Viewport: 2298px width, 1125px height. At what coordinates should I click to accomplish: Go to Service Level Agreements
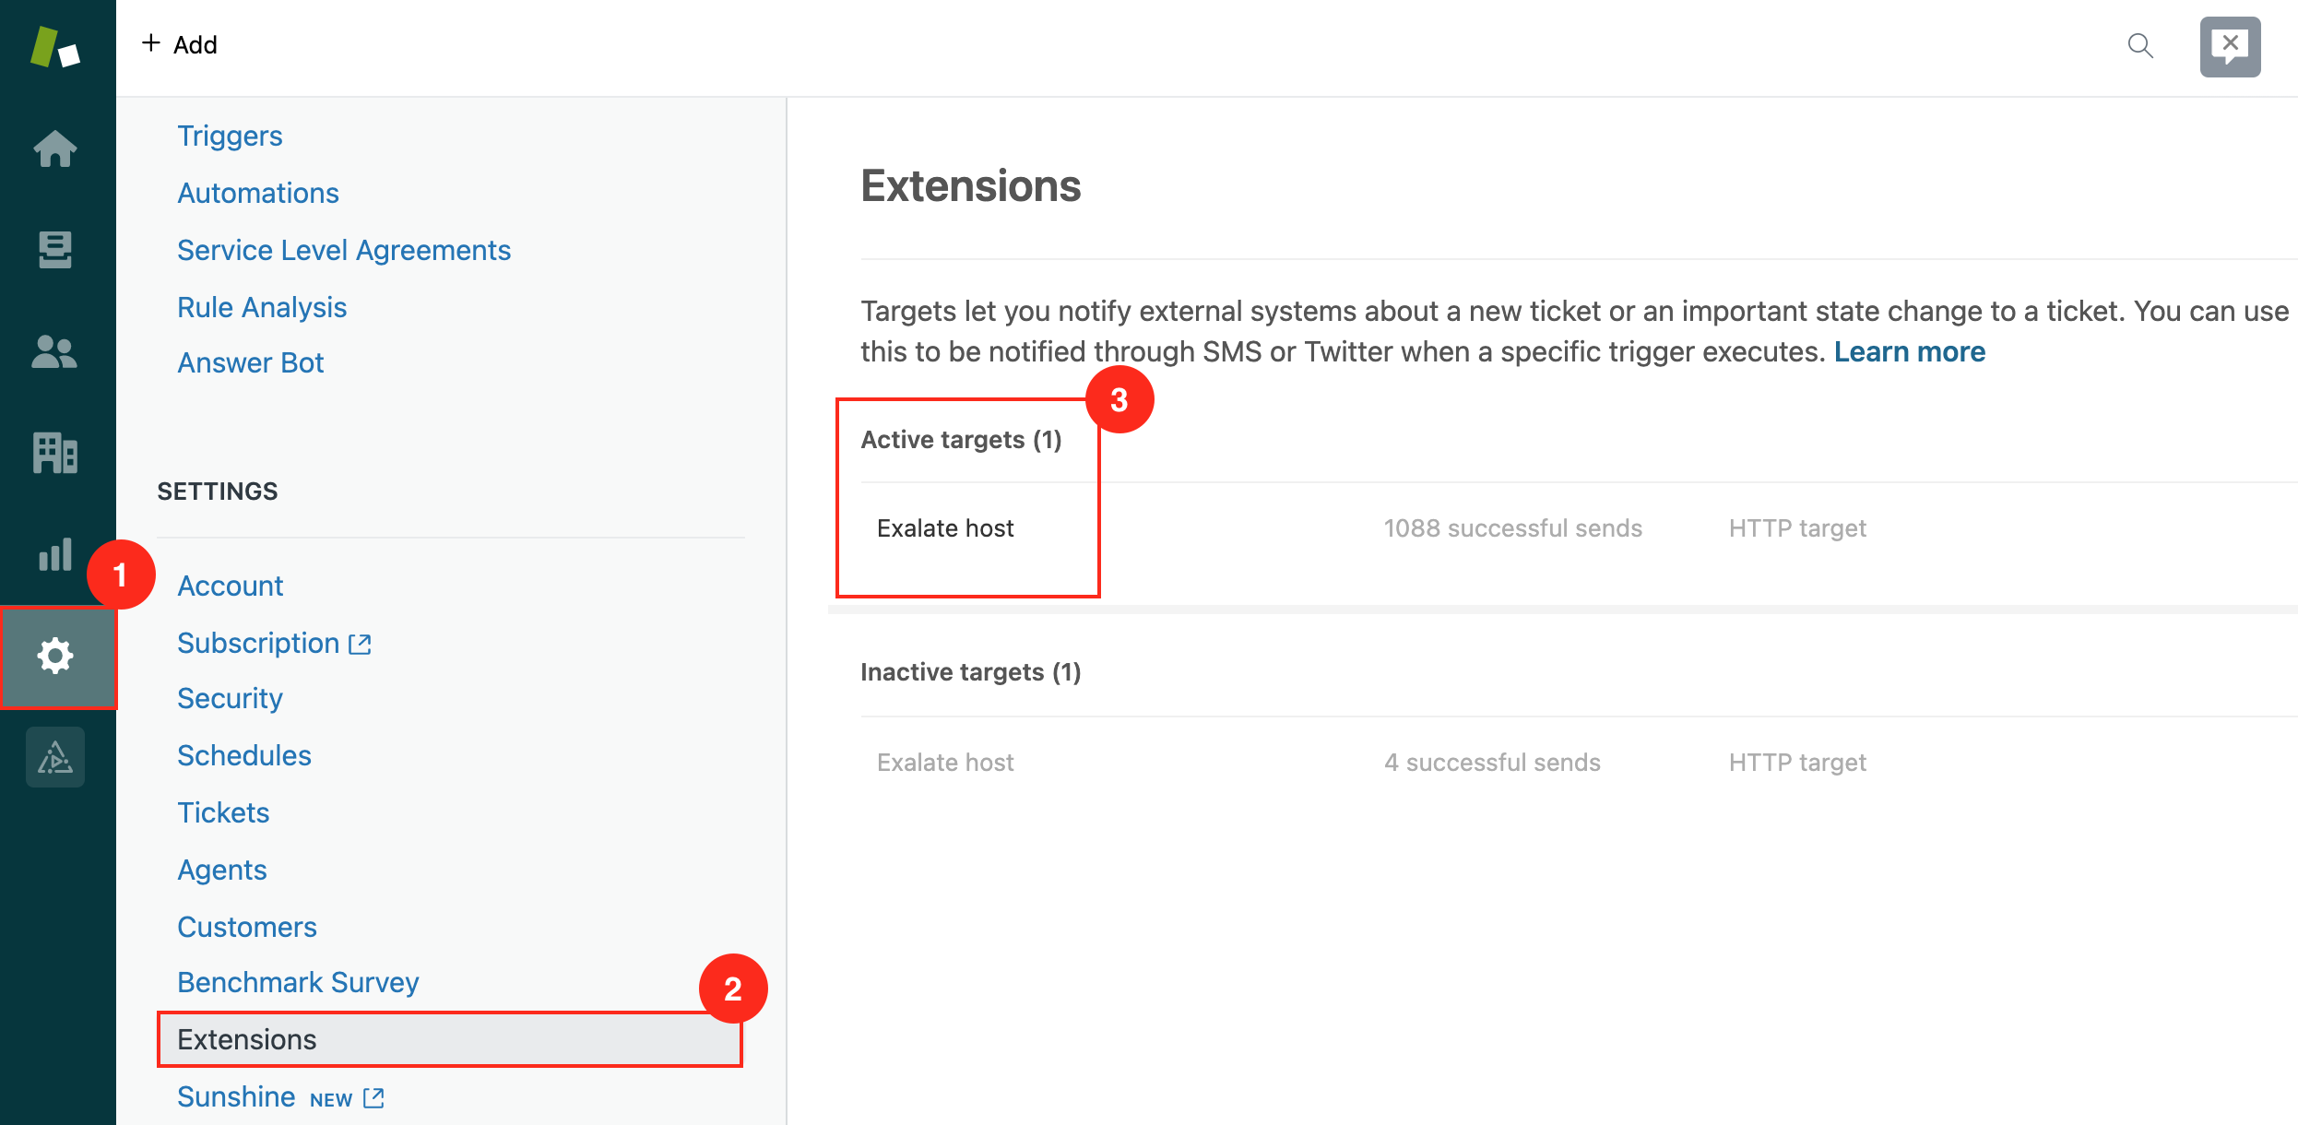coord(343,250)
